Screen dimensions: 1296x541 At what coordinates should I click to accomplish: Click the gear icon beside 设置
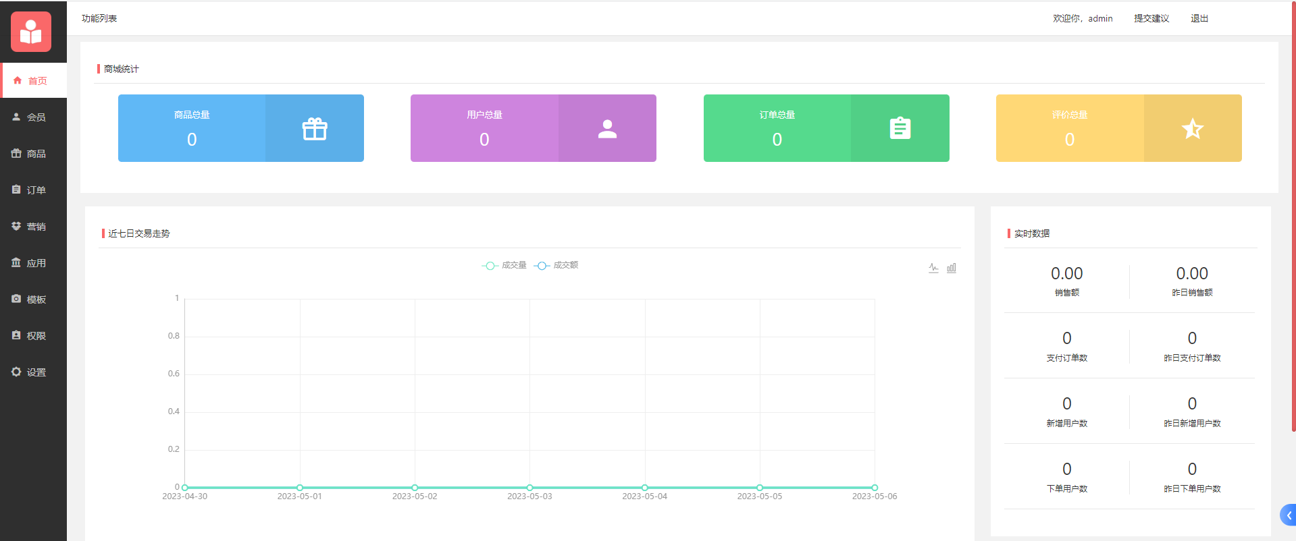point(16,372)
